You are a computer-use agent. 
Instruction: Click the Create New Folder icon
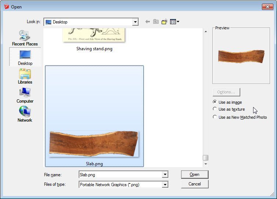(x=164, y=22)
